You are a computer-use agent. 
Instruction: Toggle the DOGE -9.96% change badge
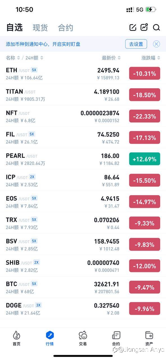[x=145, y=309]
